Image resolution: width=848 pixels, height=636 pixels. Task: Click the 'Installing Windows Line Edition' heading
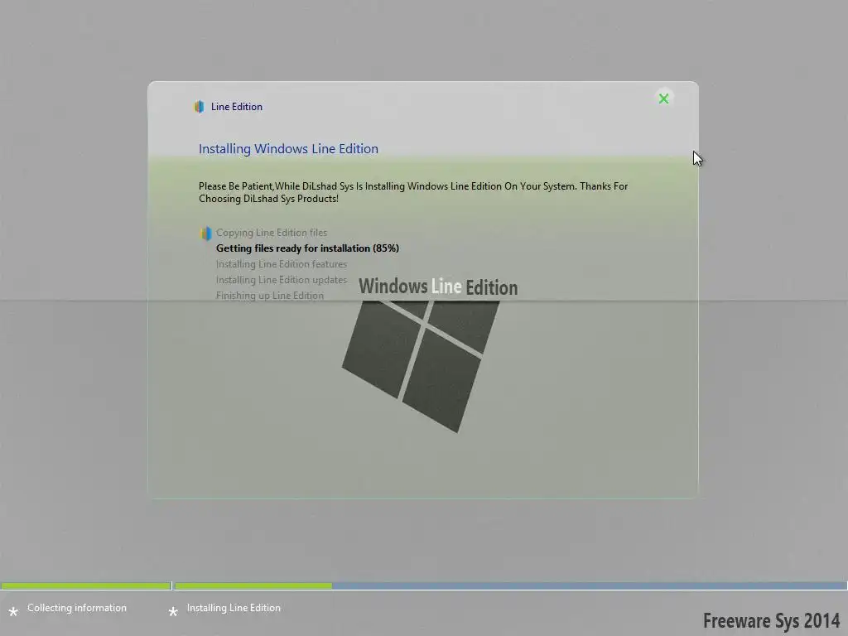tap(288, 149)
